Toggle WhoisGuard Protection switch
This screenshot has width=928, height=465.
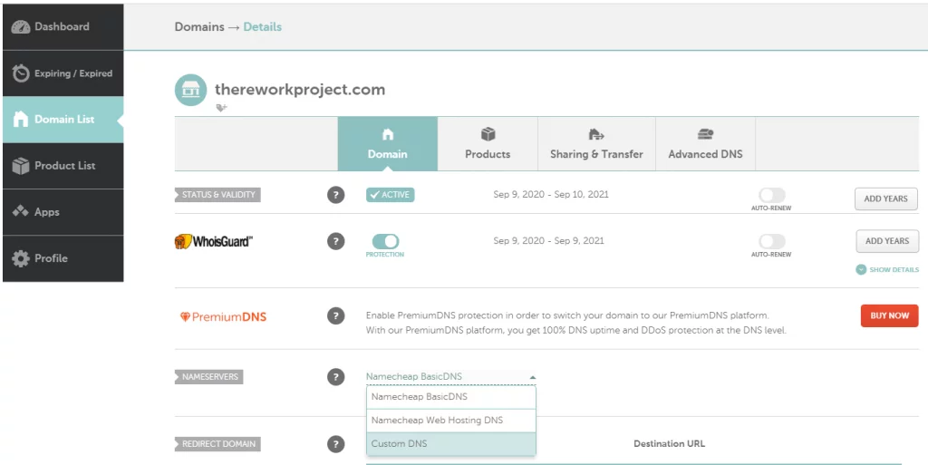pos(385,241)
